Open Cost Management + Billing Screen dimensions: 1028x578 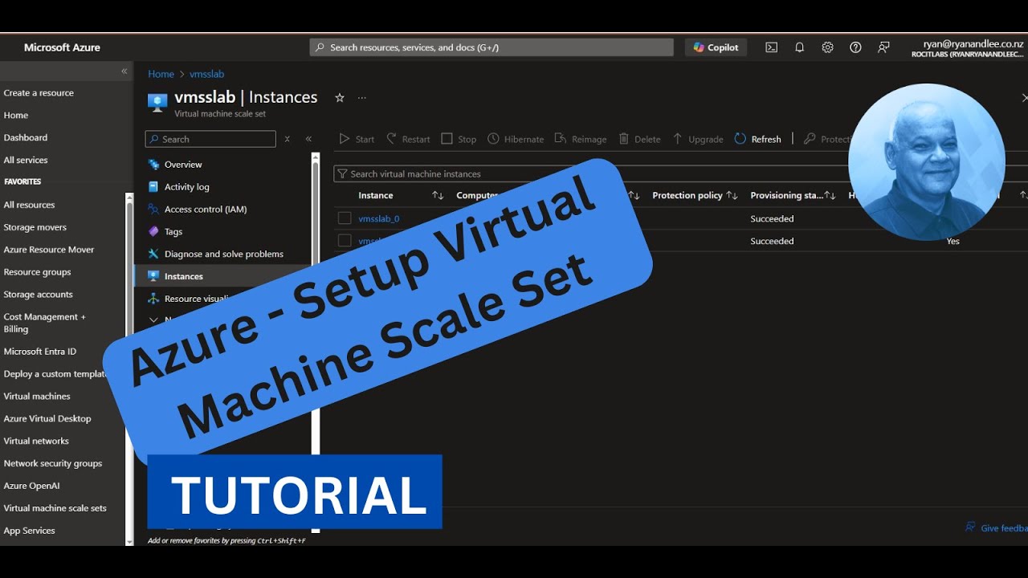coord(45,323)
